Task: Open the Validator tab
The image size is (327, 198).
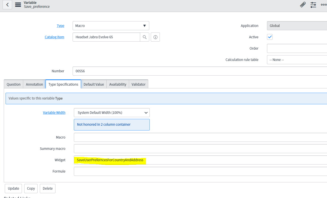Action: coord(138,84)
